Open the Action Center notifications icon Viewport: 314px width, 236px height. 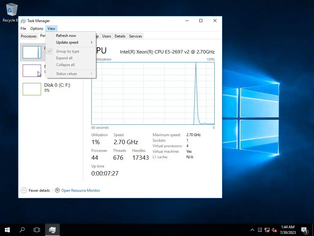tap(304, 230)
